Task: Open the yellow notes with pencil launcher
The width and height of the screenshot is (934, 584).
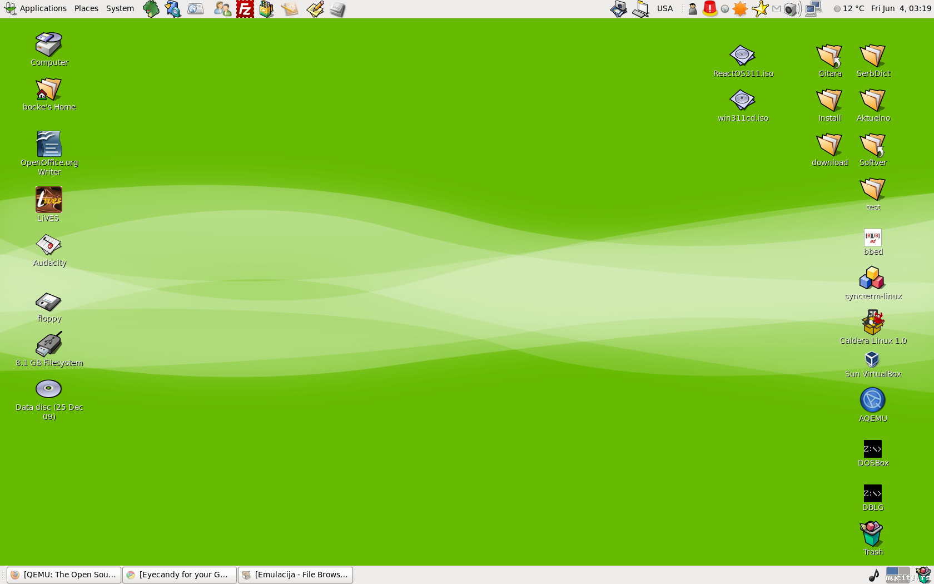Action: [315, 9]
